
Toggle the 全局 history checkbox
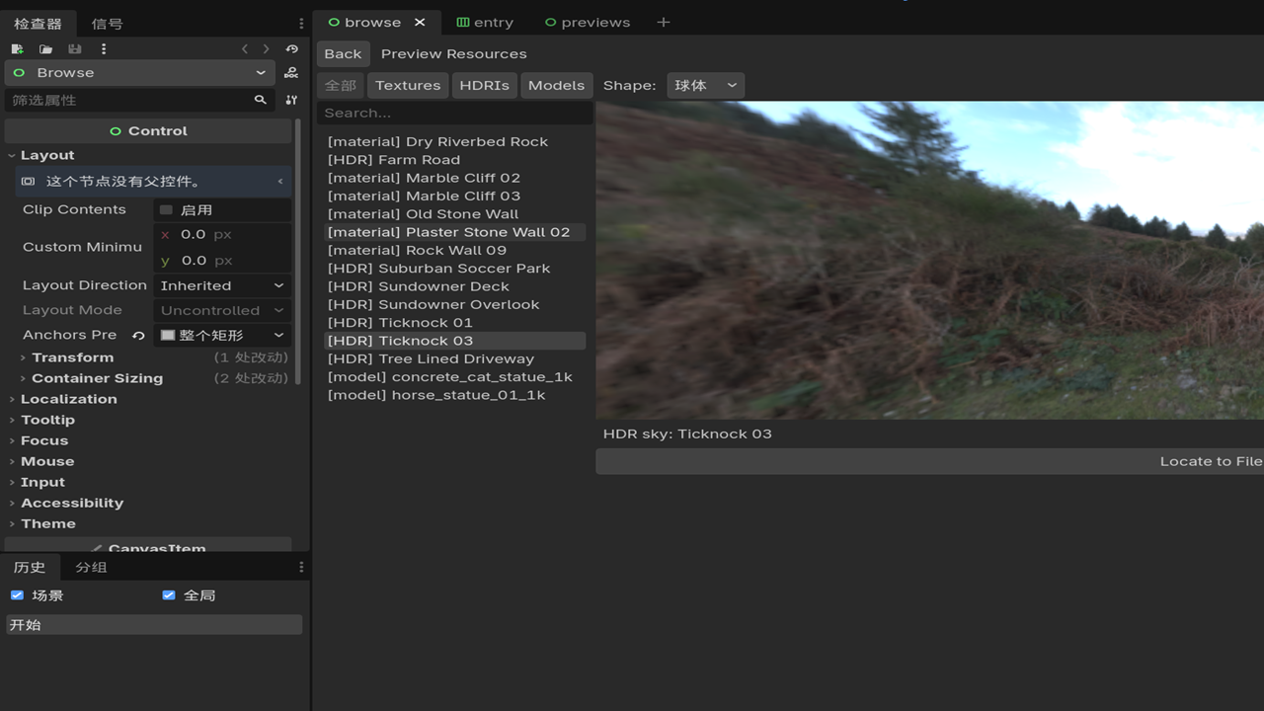click(168, 595)
